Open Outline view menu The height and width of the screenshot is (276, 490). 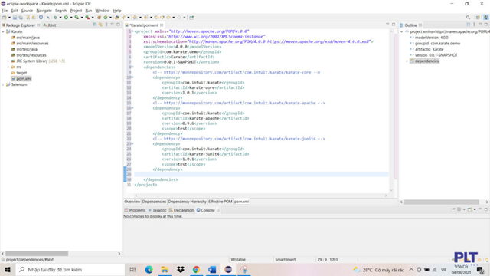pyautogui.click(x=474, y=25)
